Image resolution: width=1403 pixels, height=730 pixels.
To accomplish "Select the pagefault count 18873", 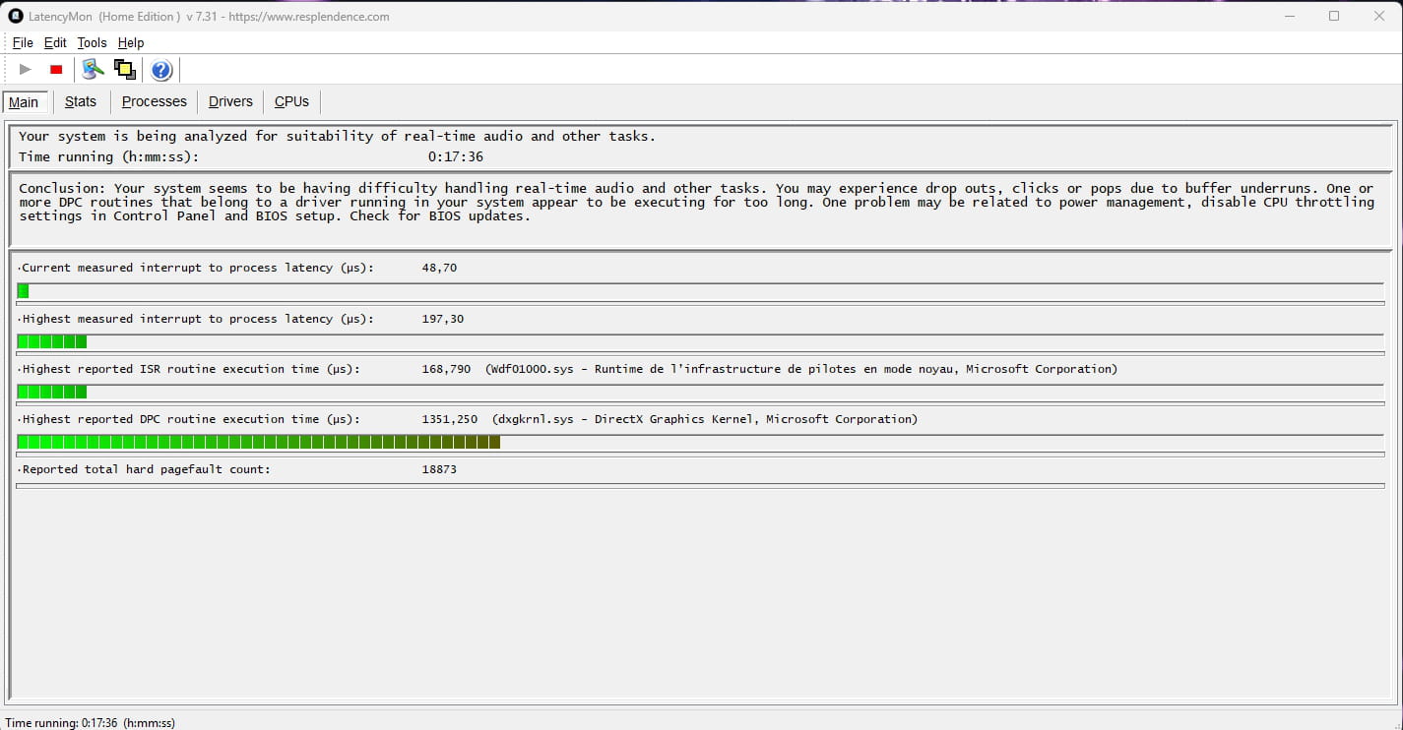I will click(439, 469).
